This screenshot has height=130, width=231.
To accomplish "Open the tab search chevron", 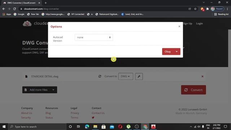I will (x=204, y=3).
